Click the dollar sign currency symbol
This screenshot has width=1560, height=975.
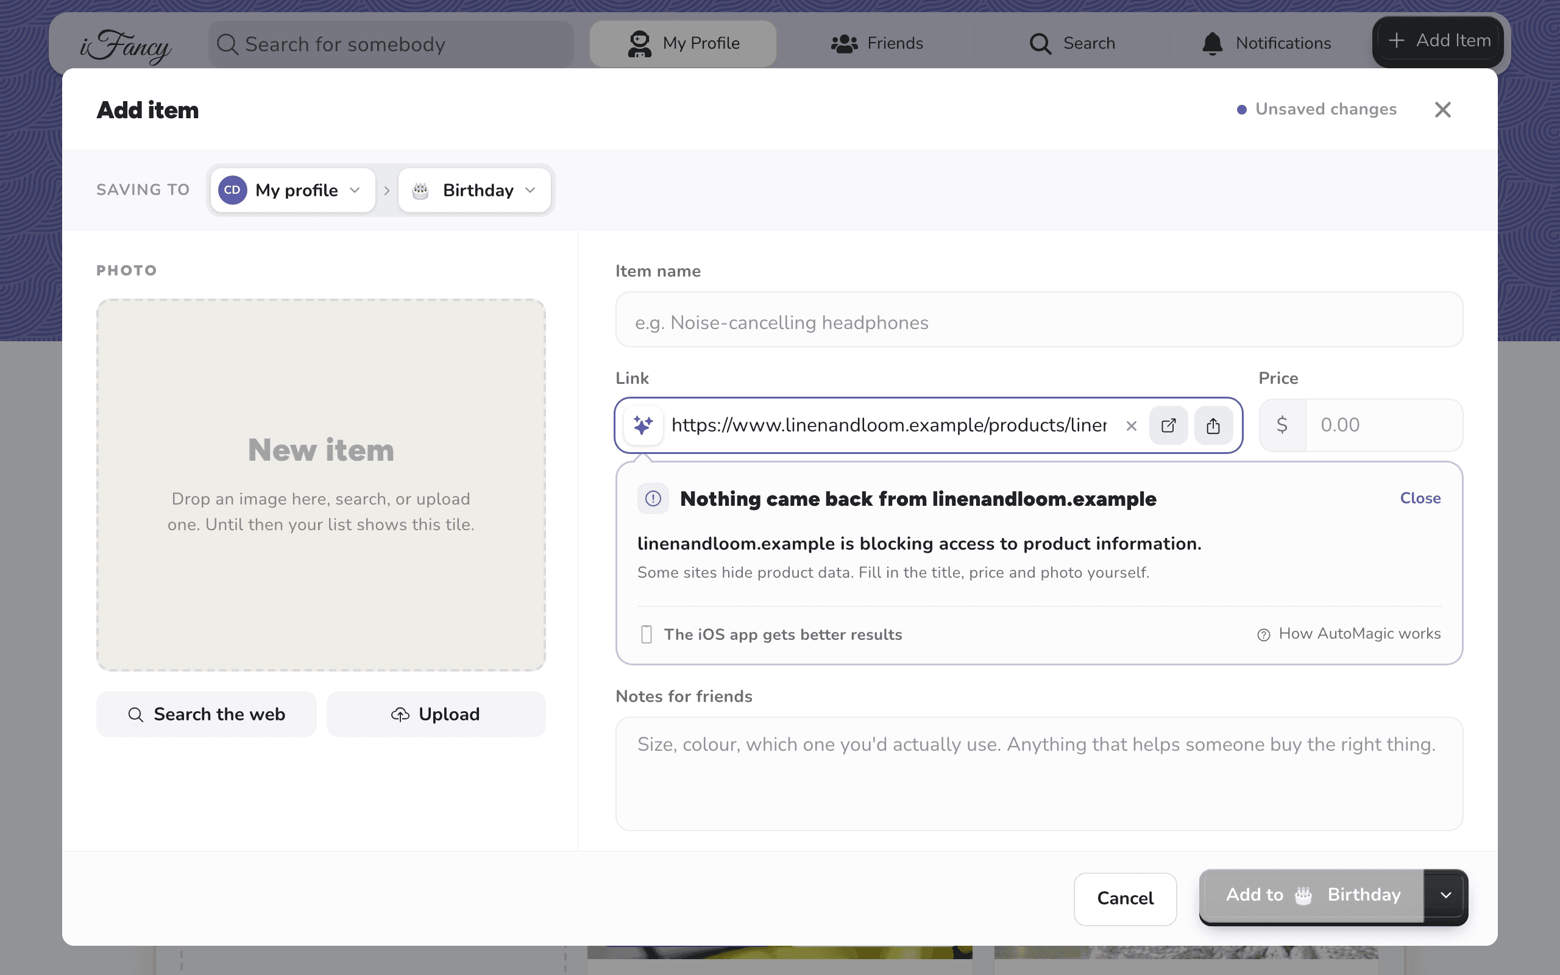click(x=1282, y=425)
